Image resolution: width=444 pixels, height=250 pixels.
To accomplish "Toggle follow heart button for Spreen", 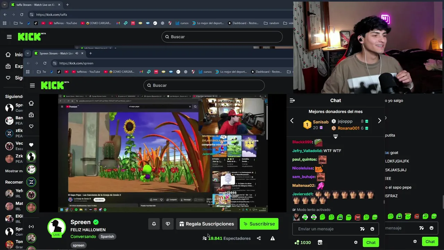I will click(168, 224).
